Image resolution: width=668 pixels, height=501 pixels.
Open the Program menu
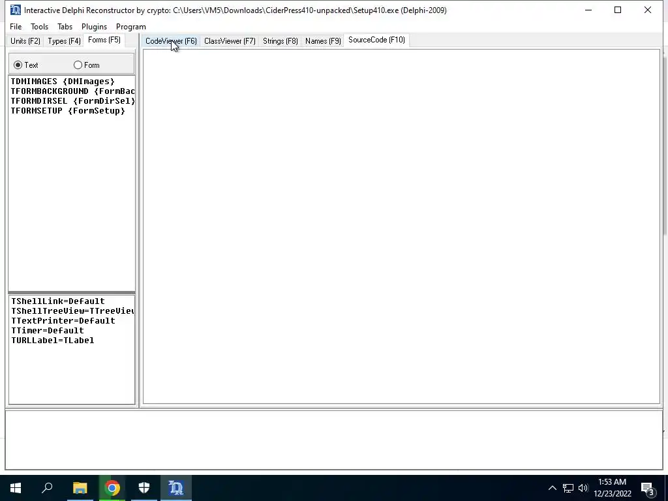point(130,26)
